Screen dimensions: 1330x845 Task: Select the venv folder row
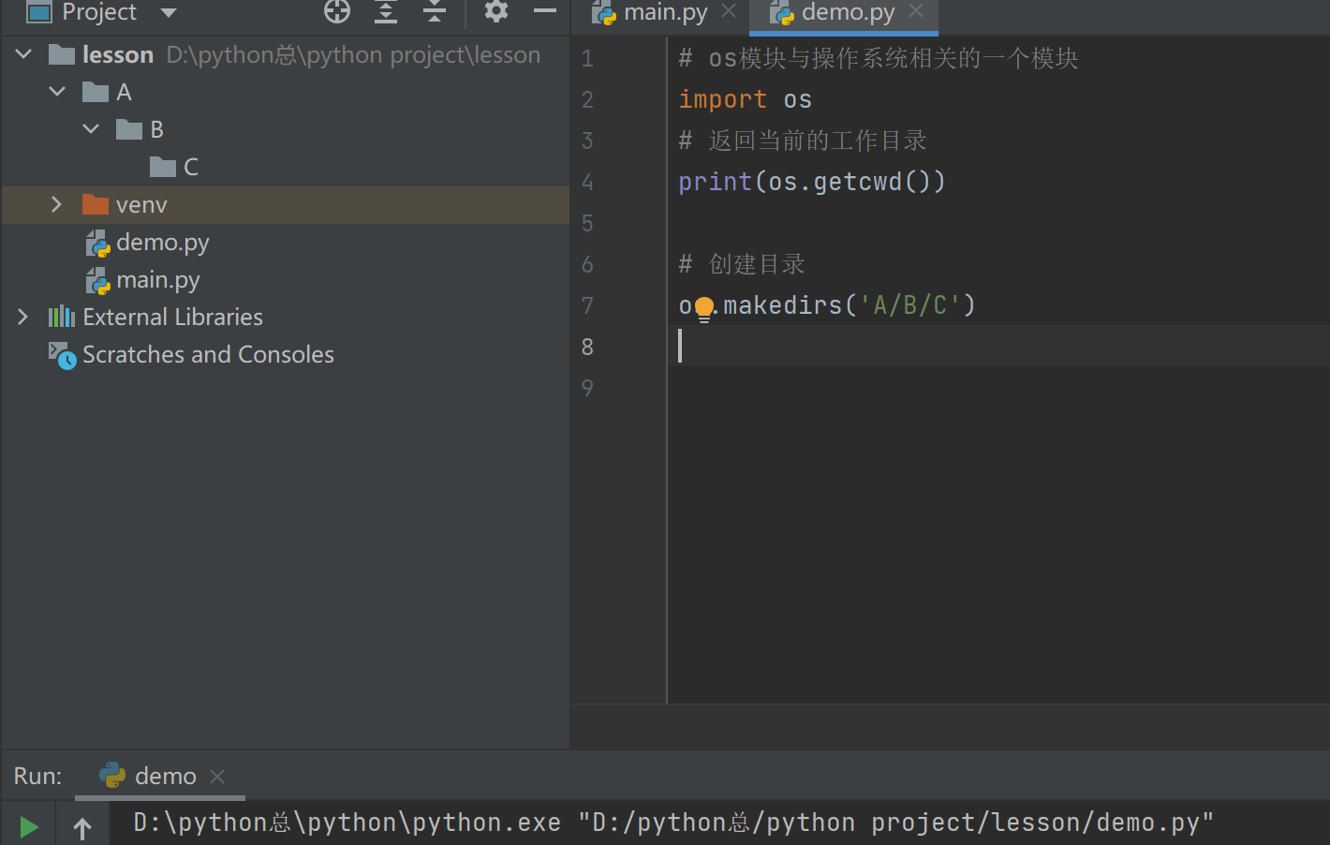click(285, 204)
